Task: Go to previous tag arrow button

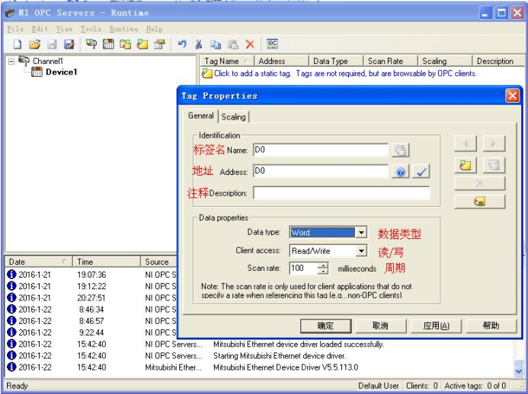Action: click(466, 144)
